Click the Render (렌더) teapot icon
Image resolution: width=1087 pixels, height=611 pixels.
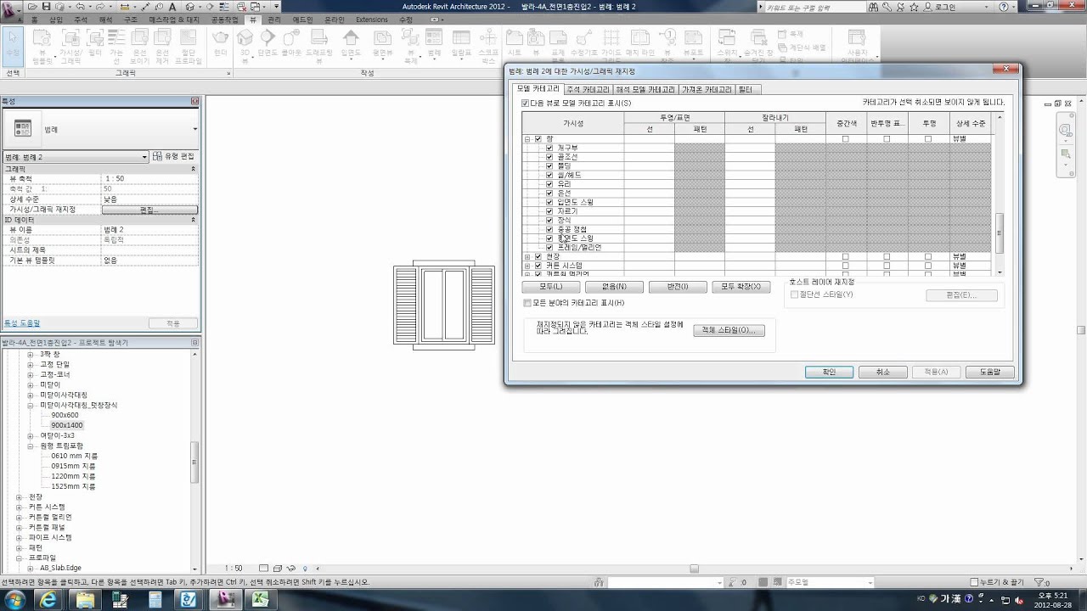(x=220, y=44)
